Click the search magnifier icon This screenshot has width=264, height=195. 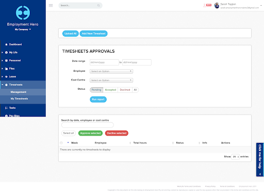coord(98,5)
